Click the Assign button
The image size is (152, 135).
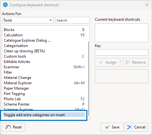[107, 62]
